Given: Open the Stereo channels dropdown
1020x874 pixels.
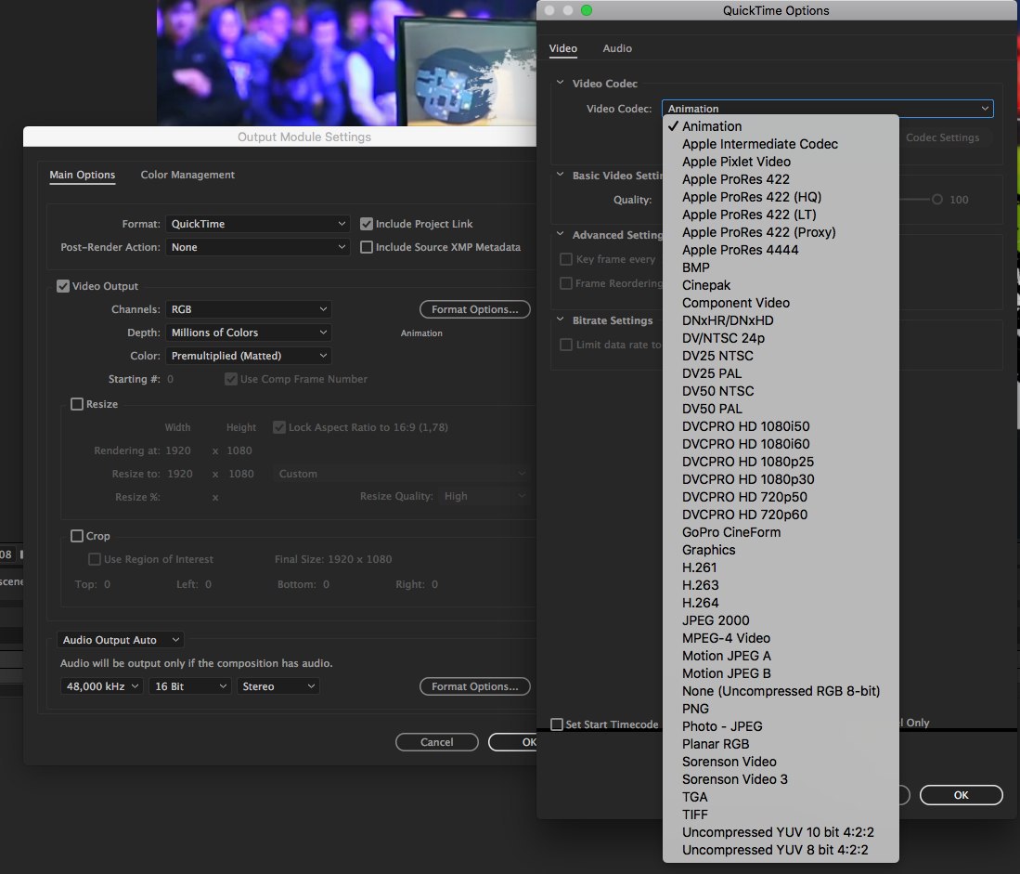Looking at the screenshot, I should [x=278, y=686].
